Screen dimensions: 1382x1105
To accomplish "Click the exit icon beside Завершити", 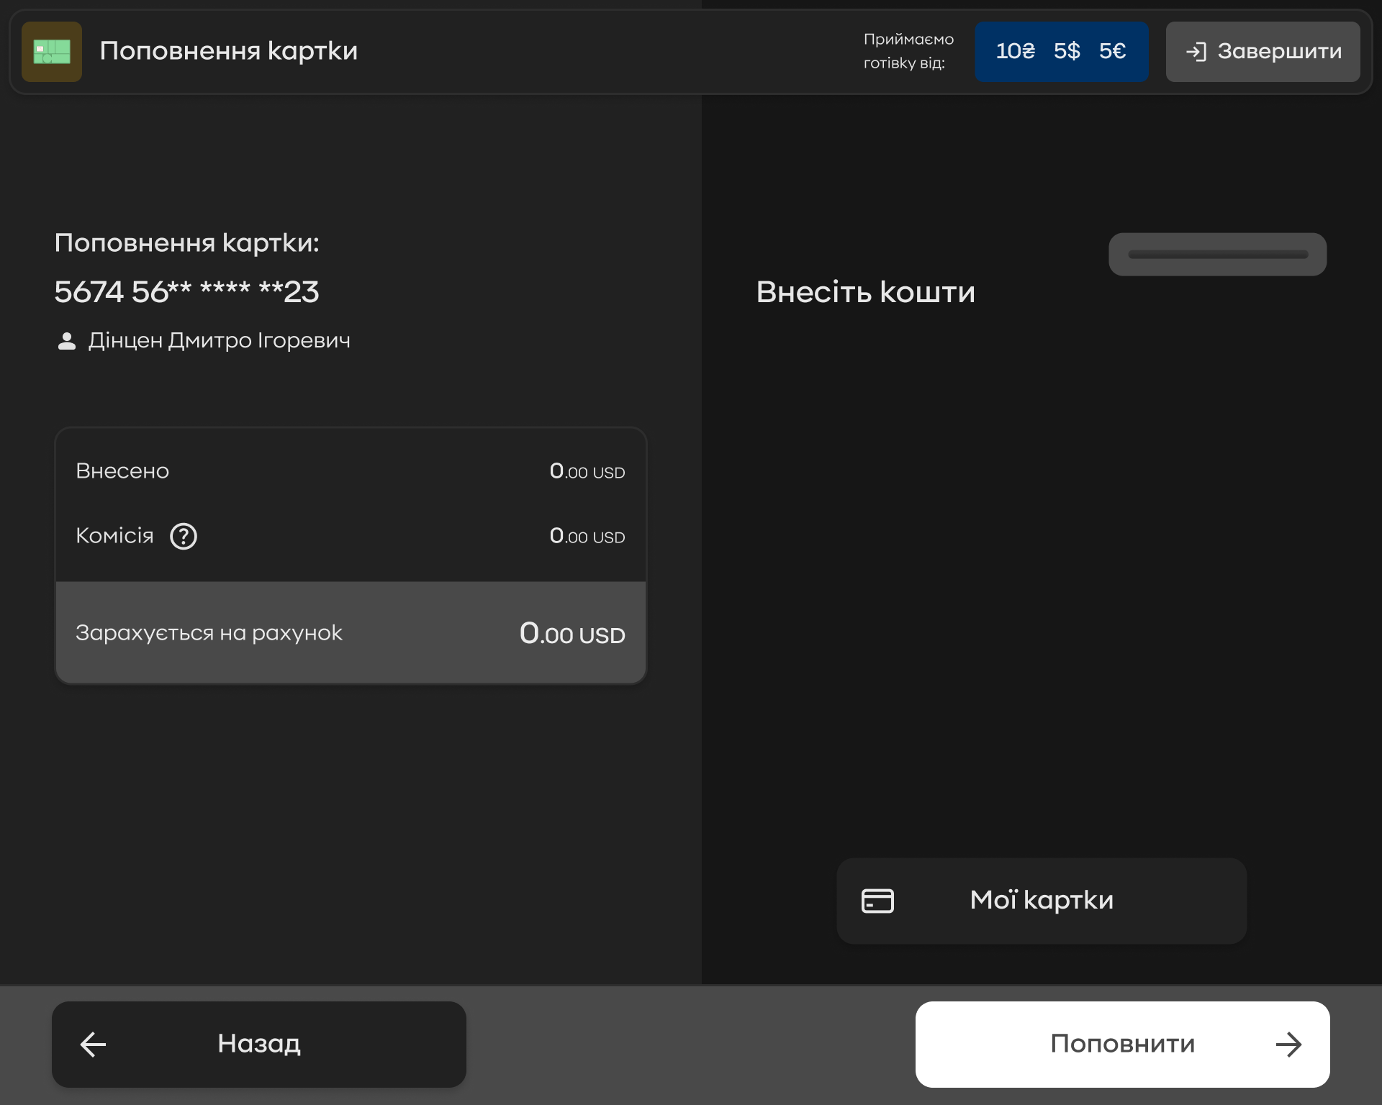I will tap(1196, 52).
